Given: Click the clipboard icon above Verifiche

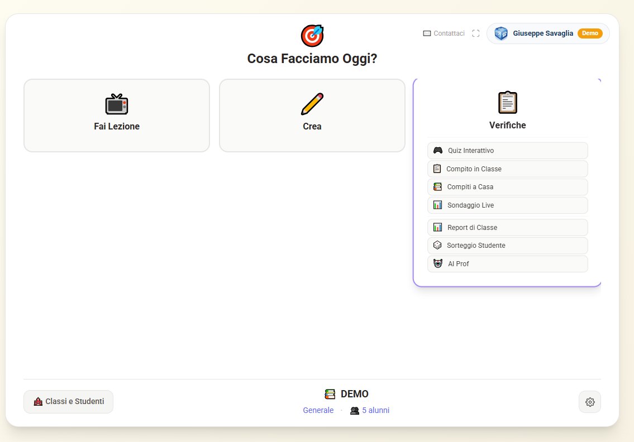Looking at the screenshot, I should (507, 102).
